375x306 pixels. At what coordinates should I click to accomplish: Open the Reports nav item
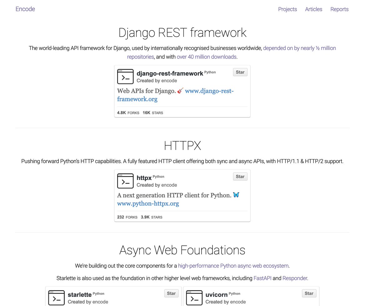point(339,9)
